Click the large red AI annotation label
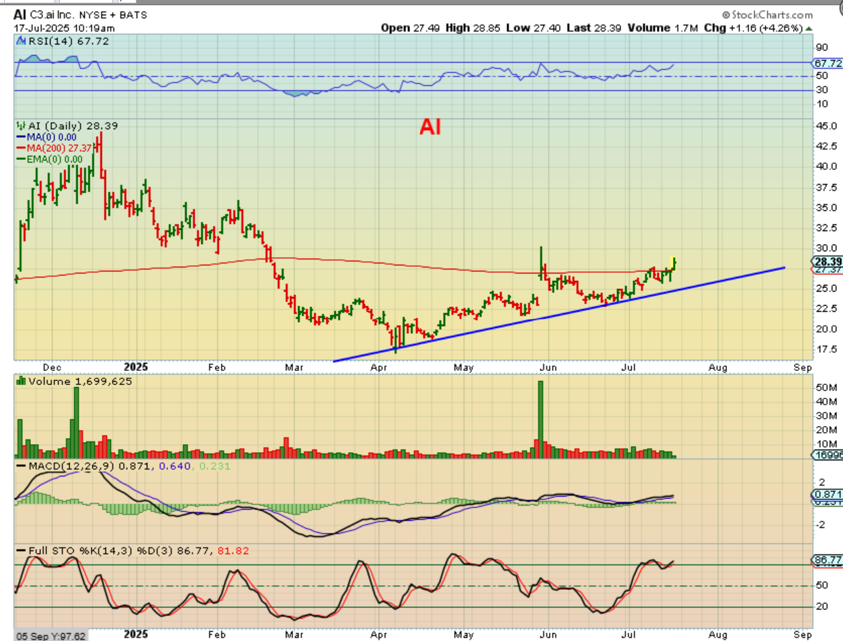Screen dimensions: 843x641 430,126
